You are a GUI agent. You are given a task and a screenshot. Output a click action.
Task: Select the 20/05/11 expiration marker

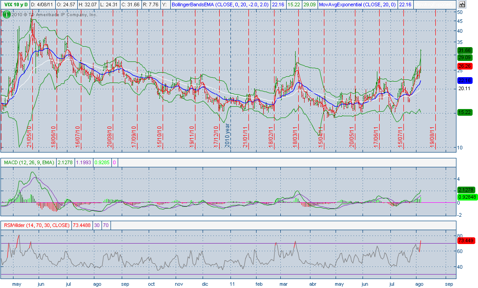[x=352, y=137]
